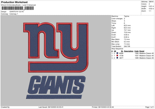Image resolution: width=155 pixels, height=109 pixels.
Task: Click the 'EndY:' label
Action: tap(114, 37)
